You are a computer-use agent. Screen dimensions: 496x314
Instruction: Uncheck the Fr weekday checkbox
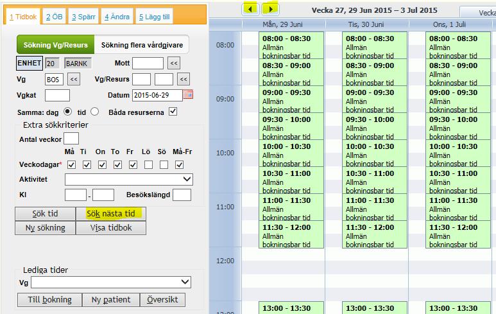coord(133,164)
